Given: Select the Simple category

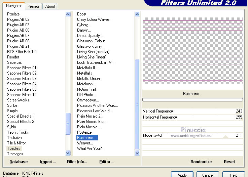Looking at the screenshot, I should click(x=12, y=111).
